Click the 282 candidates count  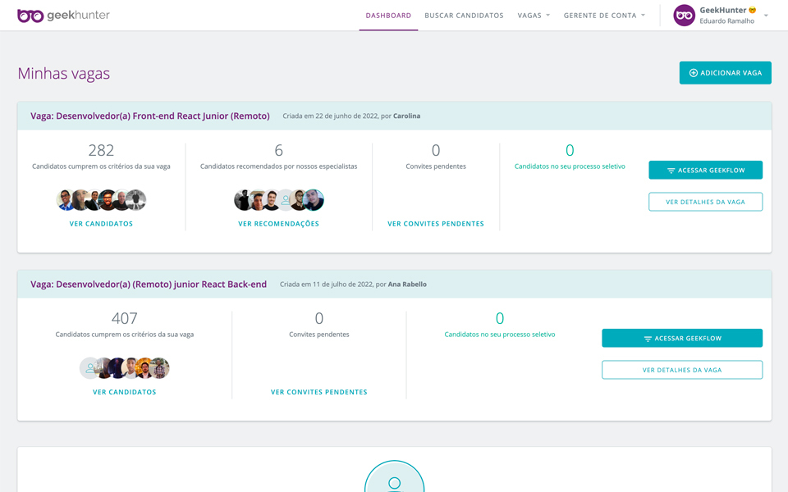coord(101,150)
